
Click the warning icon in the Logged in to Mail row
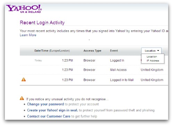(24, 80)
